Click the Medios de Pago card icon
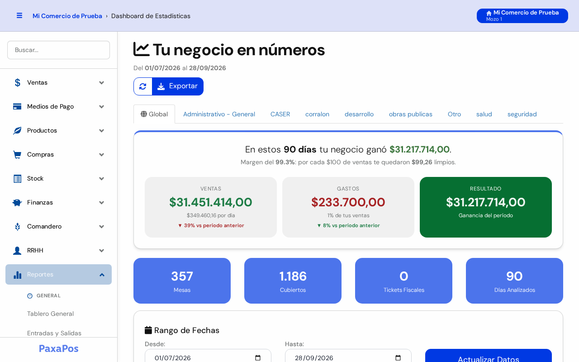 [17, 107]
